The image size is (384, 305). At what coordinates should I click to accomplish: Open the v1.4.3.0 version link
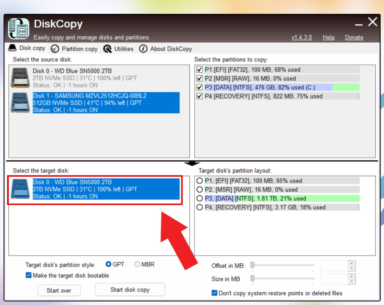click(x=301, y=37)
